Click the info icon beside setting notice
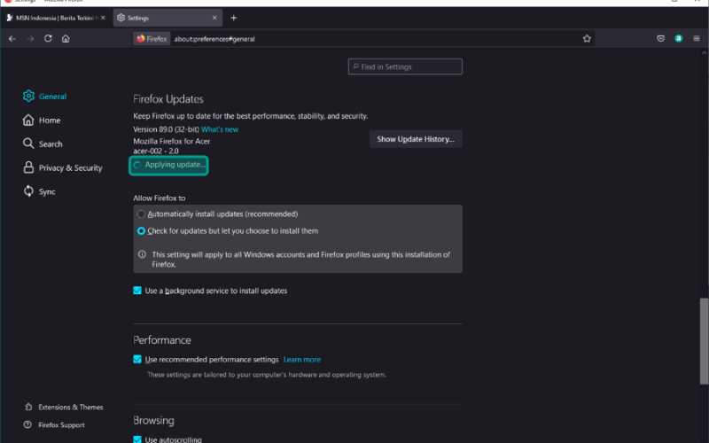The height and width of the screenshot is (443, 709). [x=142, y=254]
